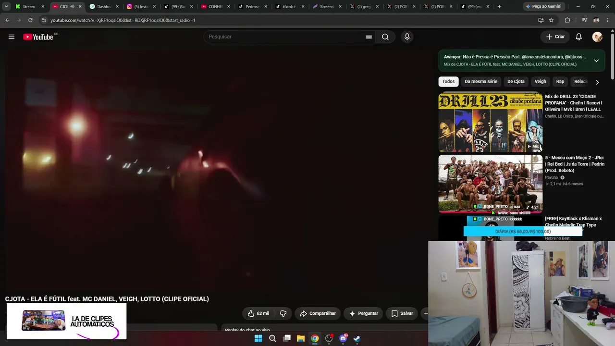This screenshot has height=346, width=615.
Task: Click the Criar button
Action: (555, 37)
